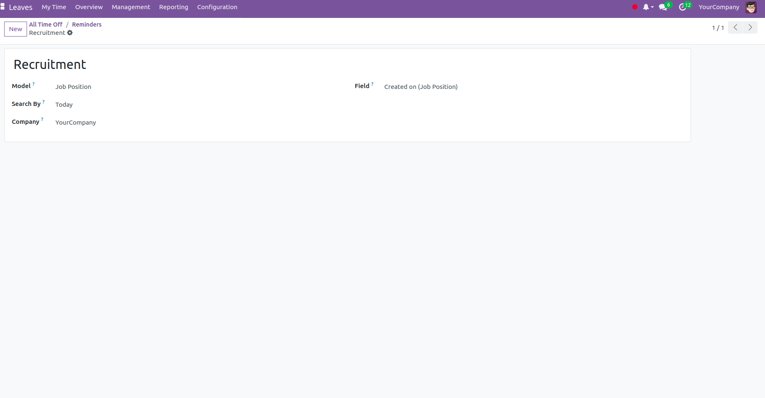Screen dimensions: 765x398
Task: Open the user avatar profile menu
Action: [x=751, y=7]
